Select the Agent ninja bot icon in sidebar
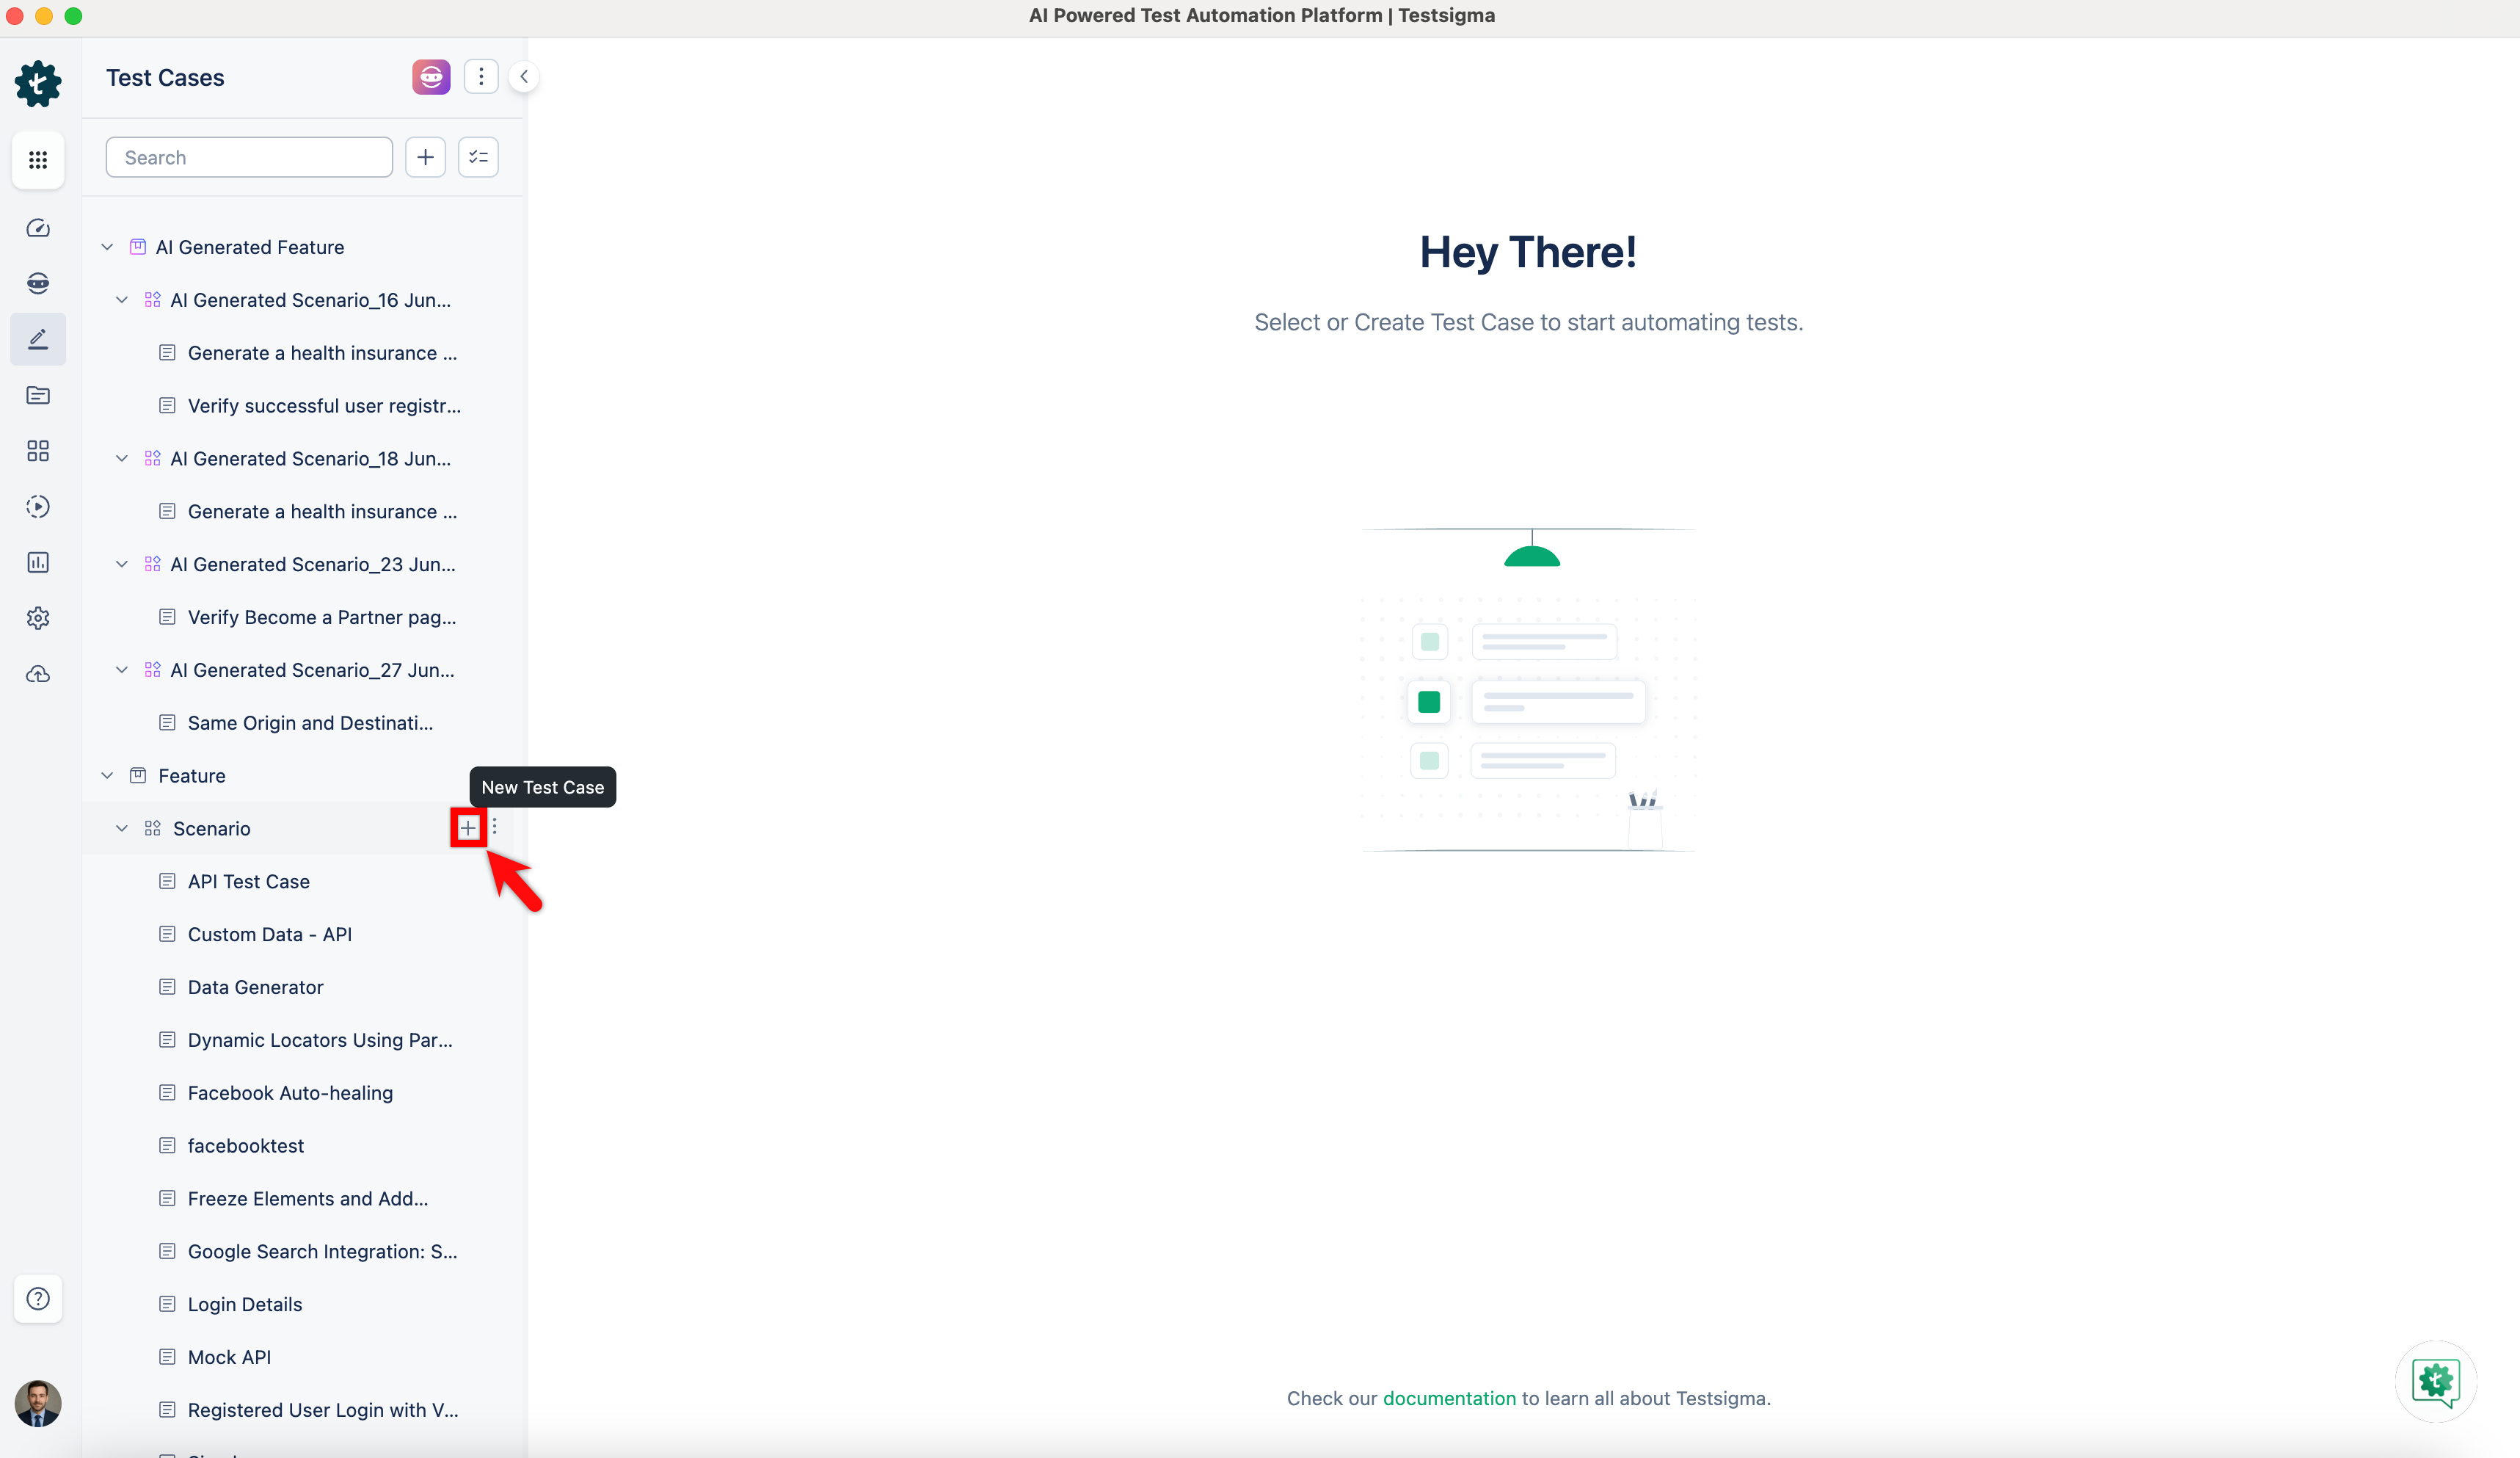Viewport: 2520px width, 1458px height. point(38,283)
